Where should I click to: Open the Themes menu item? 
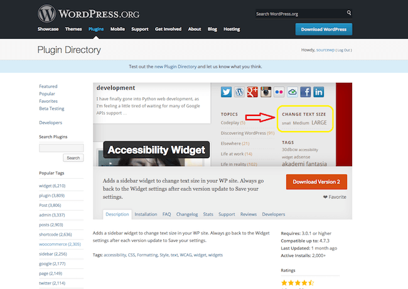pos(73,29)
